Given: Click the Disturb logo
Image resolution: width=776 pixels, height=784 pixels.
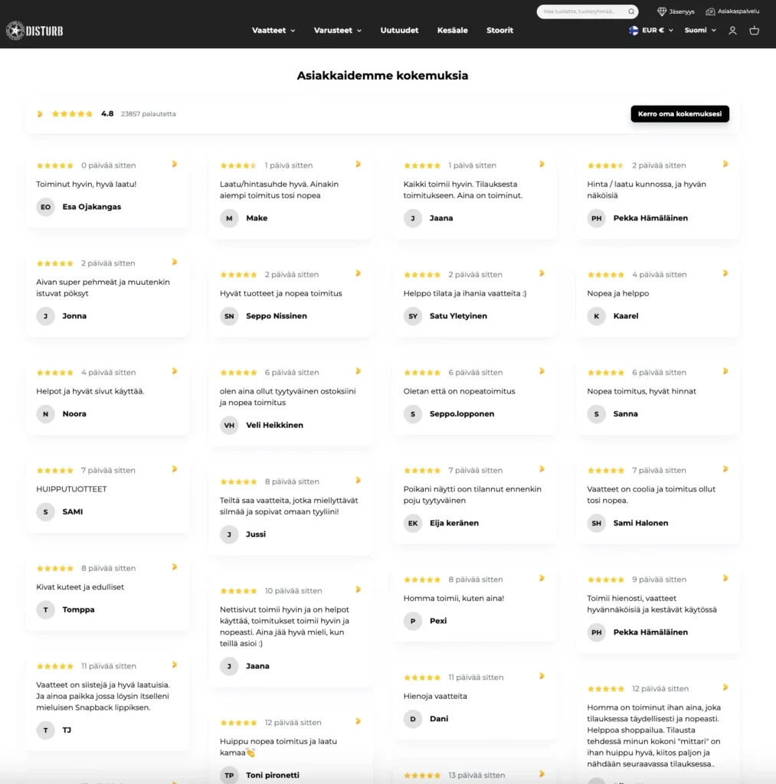Looking at the screenshot, I should pos(34,31).
